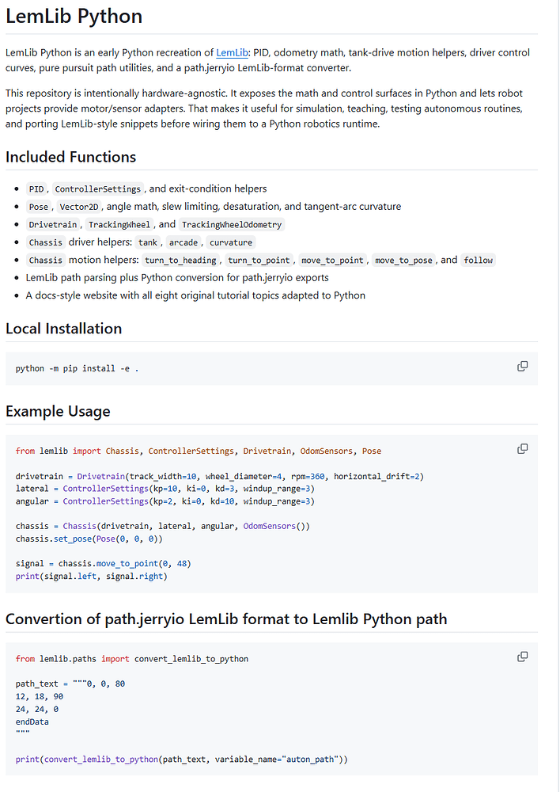Click the Example Usage heading
The height and width of the screenshot is (792, 560).
coord(58,411)
